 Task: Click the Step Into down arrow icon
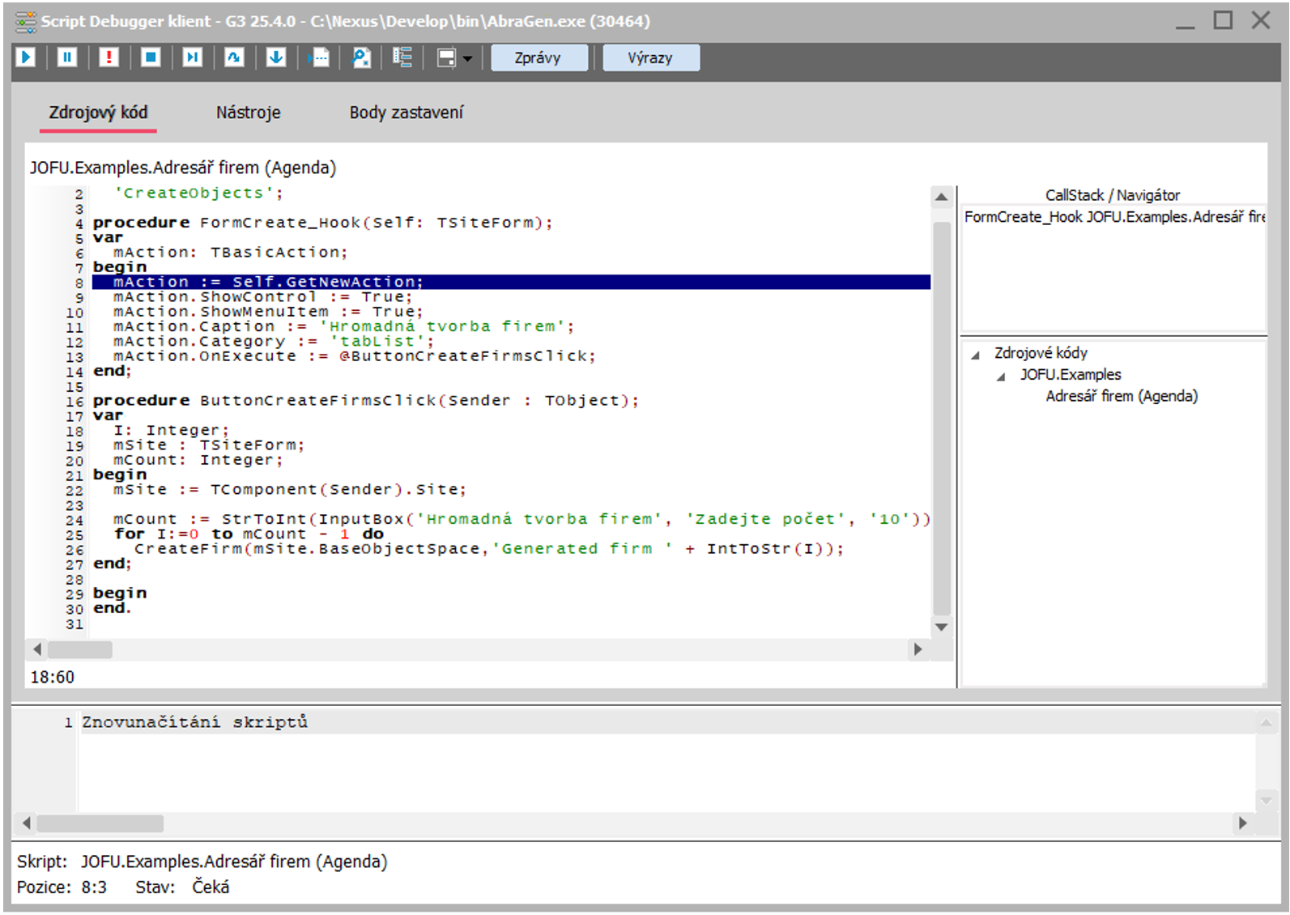coord(276,57)
